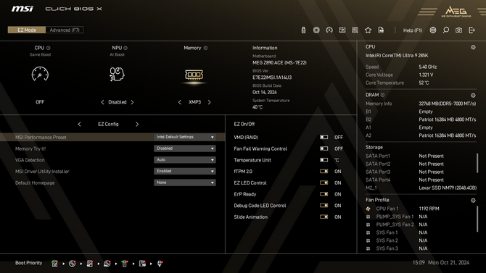
Task: Click the Boot Priority label
Action: pyautogui.click(x=28, y=263)
